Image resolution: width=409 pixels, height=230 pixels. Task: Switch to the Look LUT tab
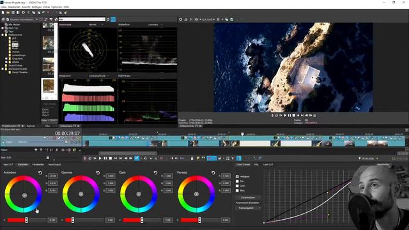pos(268,165)
